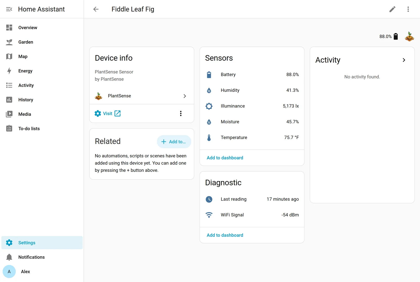Click the Illuminance sensor brightness icon

[209, 106]
